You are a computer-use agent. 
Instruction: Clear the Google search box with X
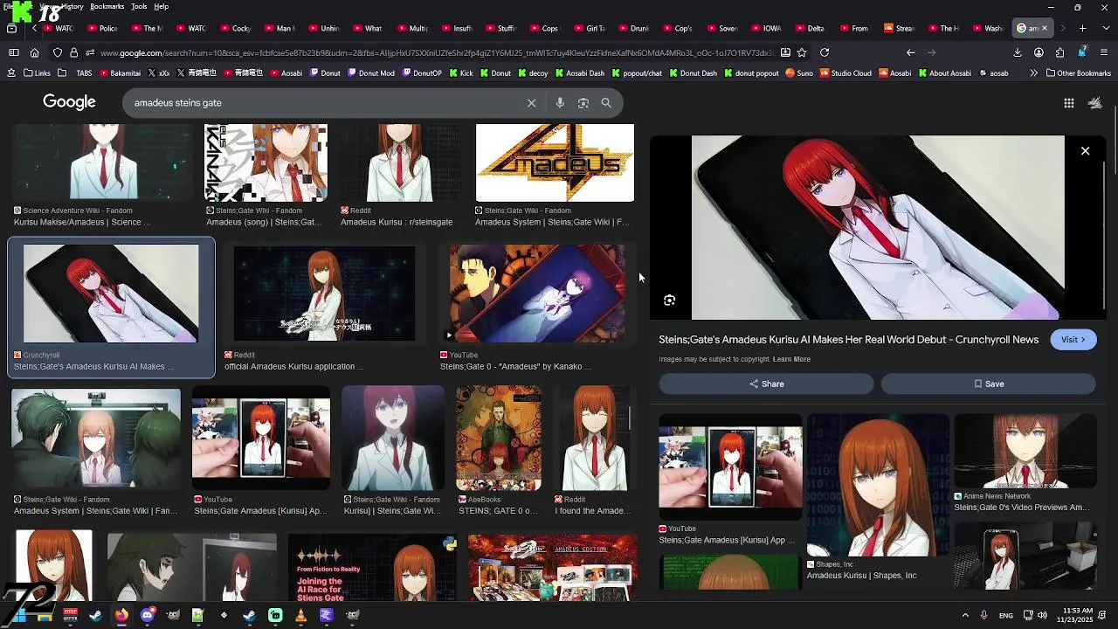coord(531,103)
